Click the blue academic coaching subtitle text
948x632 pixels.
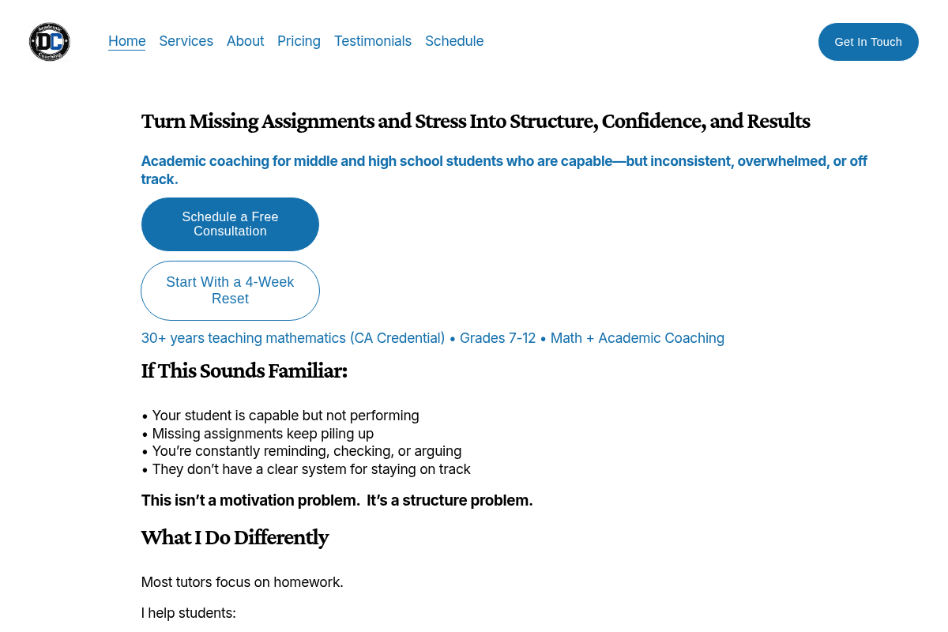504,170
